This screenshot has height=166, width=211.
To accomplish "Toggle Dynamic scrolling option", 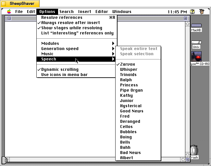I will click(x=76, y=70).
